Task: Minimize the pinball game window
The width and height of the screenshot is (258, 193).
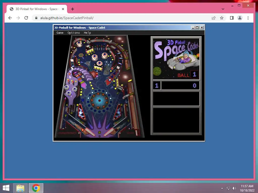Action: point(193,28)
